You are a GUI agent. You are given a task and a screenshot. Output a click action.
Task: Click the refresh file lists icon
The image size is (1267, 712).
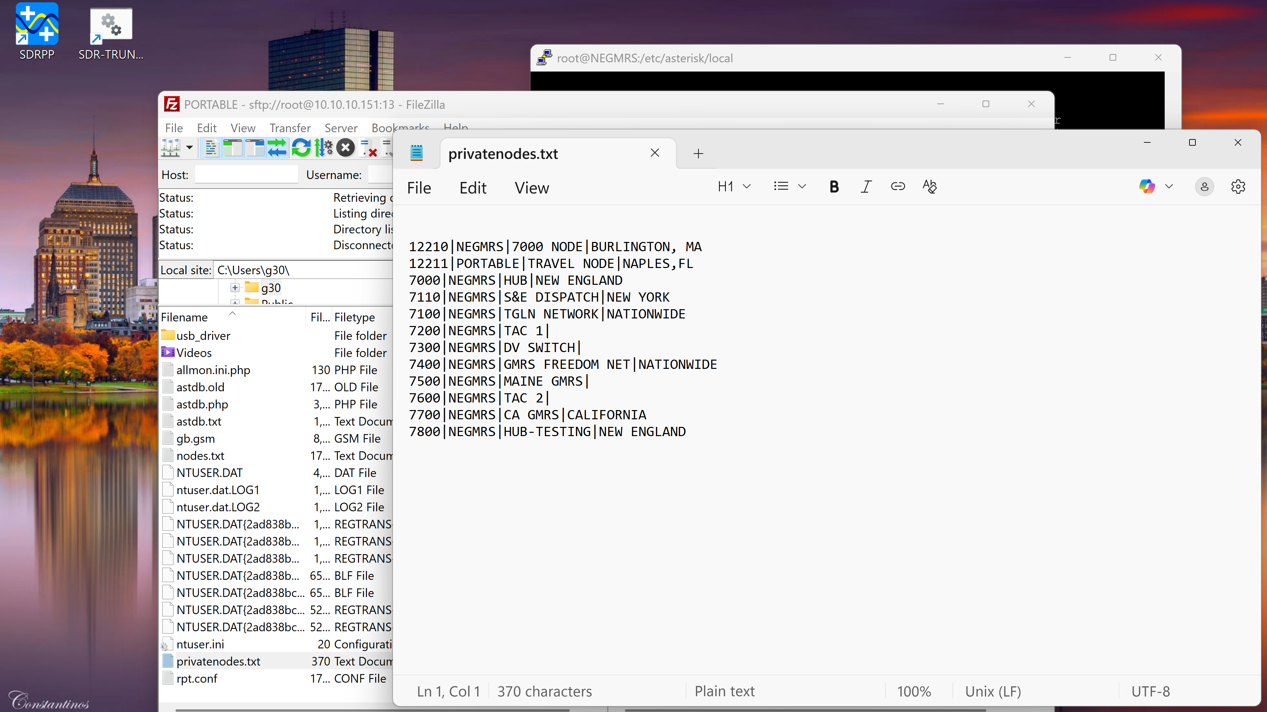point(301,147)
